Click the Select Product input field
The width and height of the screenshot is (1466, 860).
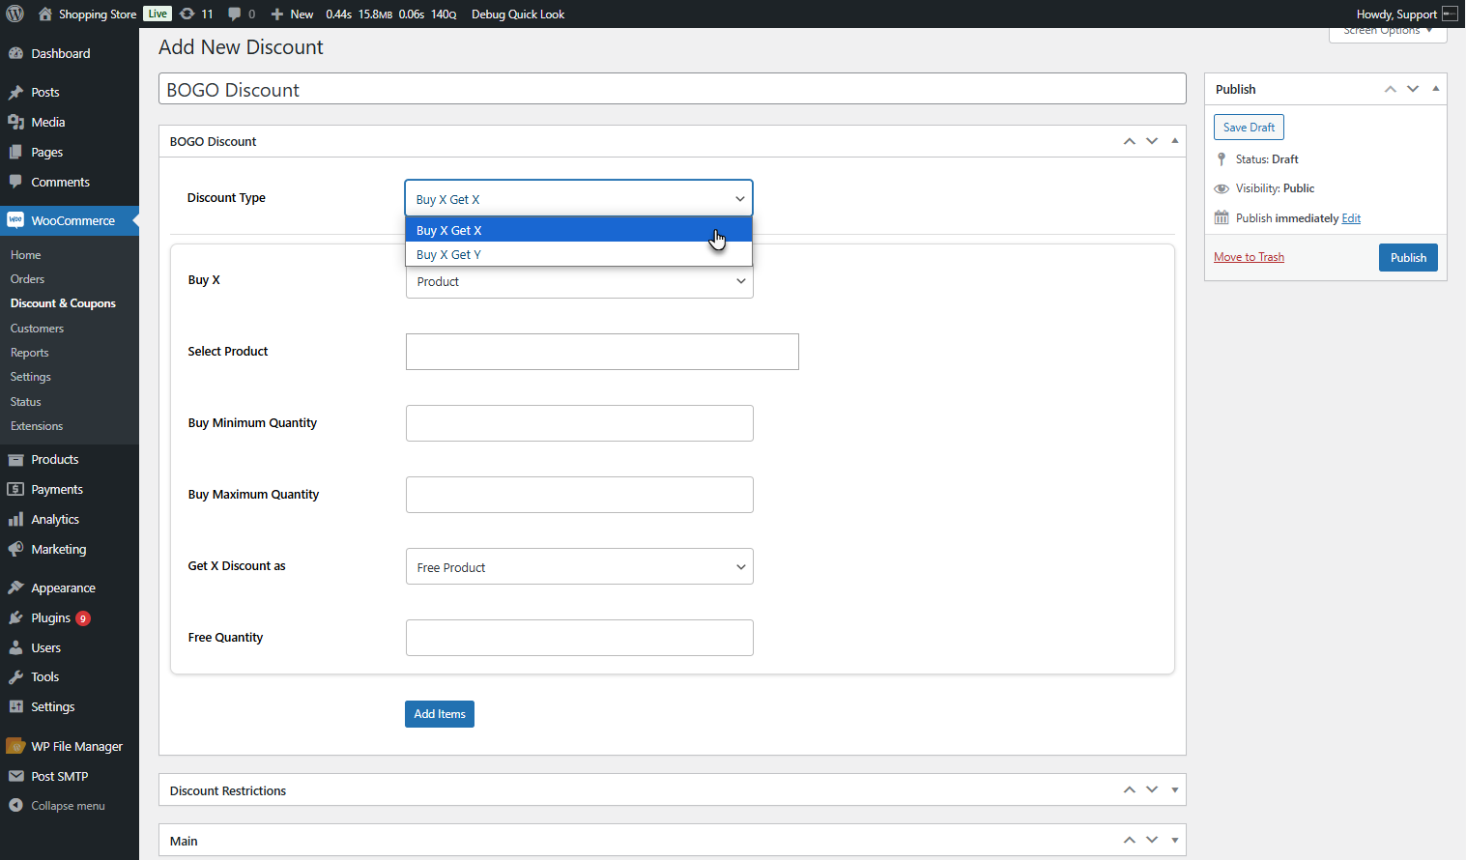coord(602,352)
